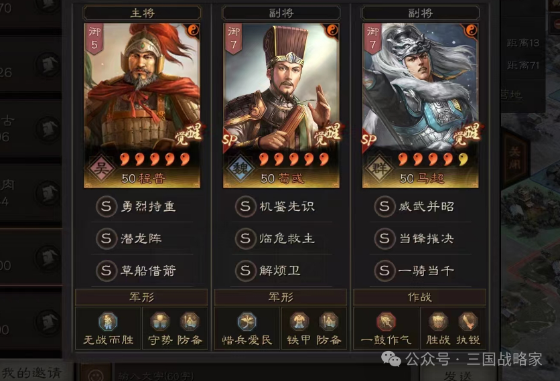Image resolution: width=560 pixels, height=381 pixels.
Task: Open the 程普 general portrait card
Action: (142, 106)
